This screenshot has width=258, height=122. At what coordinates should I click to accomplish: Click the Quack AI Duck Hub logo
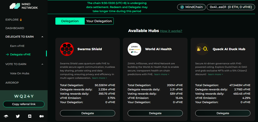(202, 49)
